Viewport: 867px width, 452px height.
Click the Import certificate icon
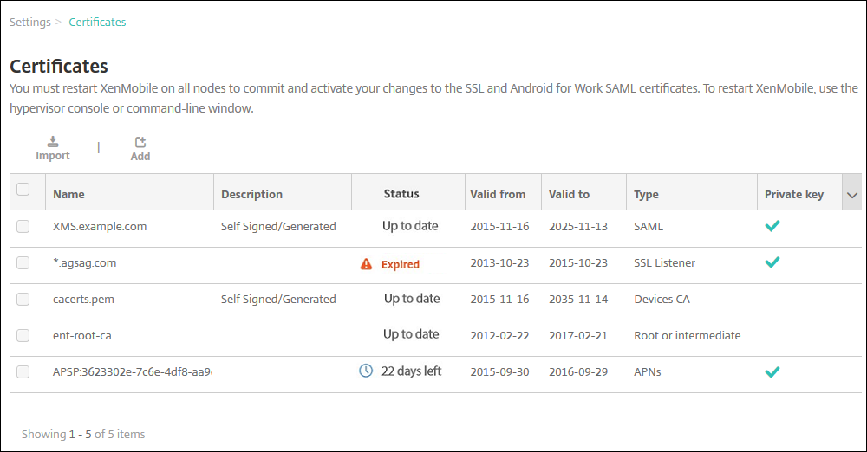click(x=53, y=142)
